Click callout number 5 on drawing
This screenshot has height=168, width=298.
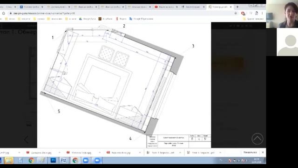59,111
